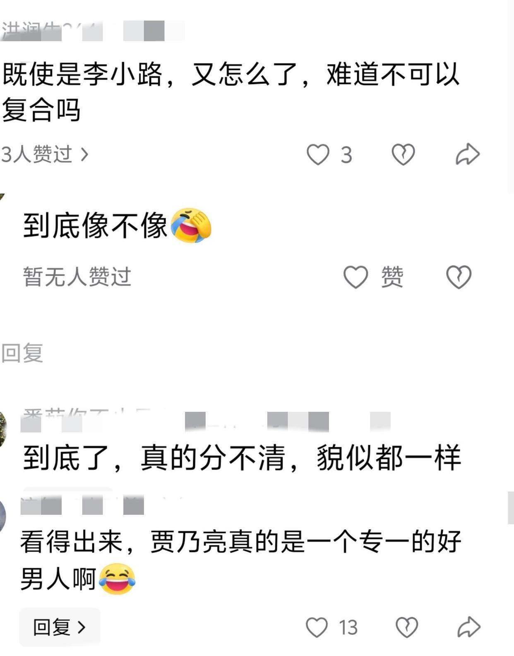Screen dimensions: 514x656
Task: Open avatar beside 贾乃亮 comment
Action: pyautogui.click(x=2, y=516)
